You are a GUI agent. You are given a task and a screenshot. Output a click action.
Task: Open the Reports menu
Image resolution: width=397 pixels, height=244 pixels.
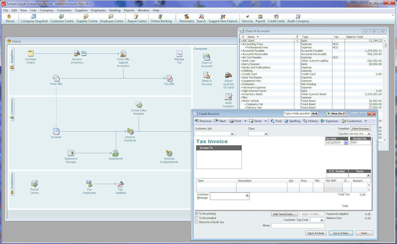(129, 10)
